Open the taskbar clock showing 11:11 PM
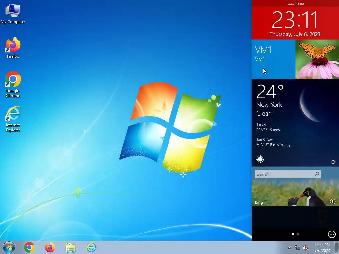The height and width of the screenshot is (254, 339). [x=322, y=248]
